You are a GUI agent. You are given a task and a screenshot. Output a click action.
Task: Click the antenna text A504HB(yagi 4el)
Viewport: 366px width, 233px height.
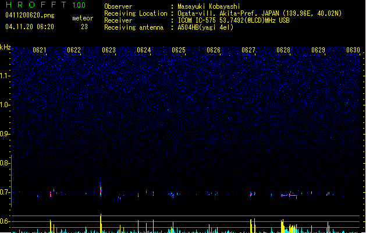[205, 27]
